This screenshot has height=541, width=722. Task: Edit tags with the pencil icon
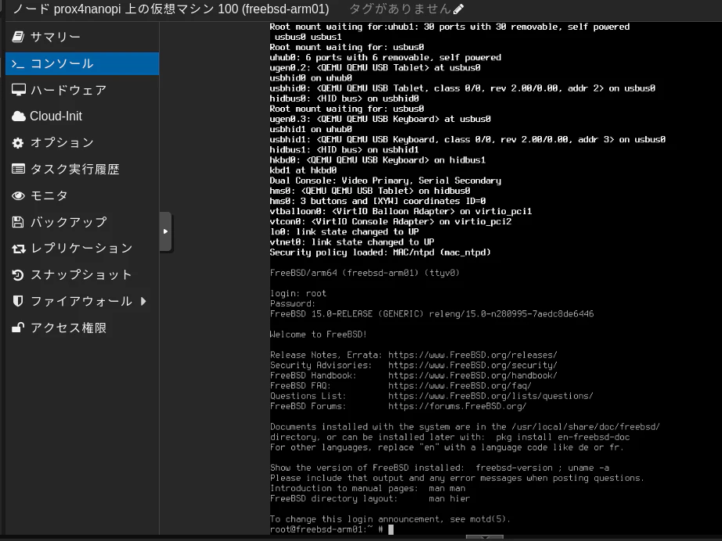458,9
